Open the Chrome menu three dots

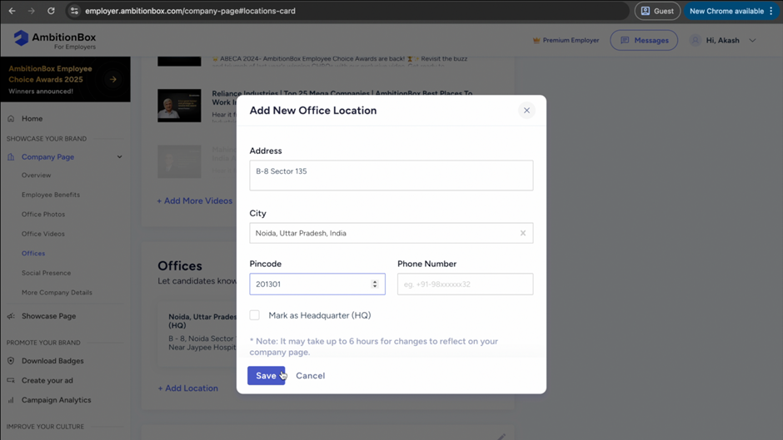click(x=771, y=11)
